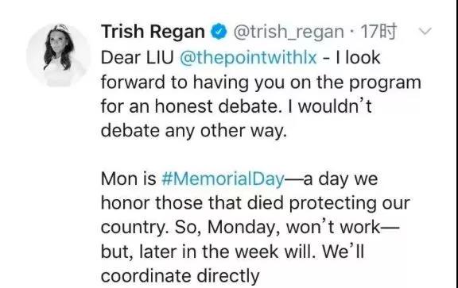Follow the @thepointwithlx mention

click(248, 58)
